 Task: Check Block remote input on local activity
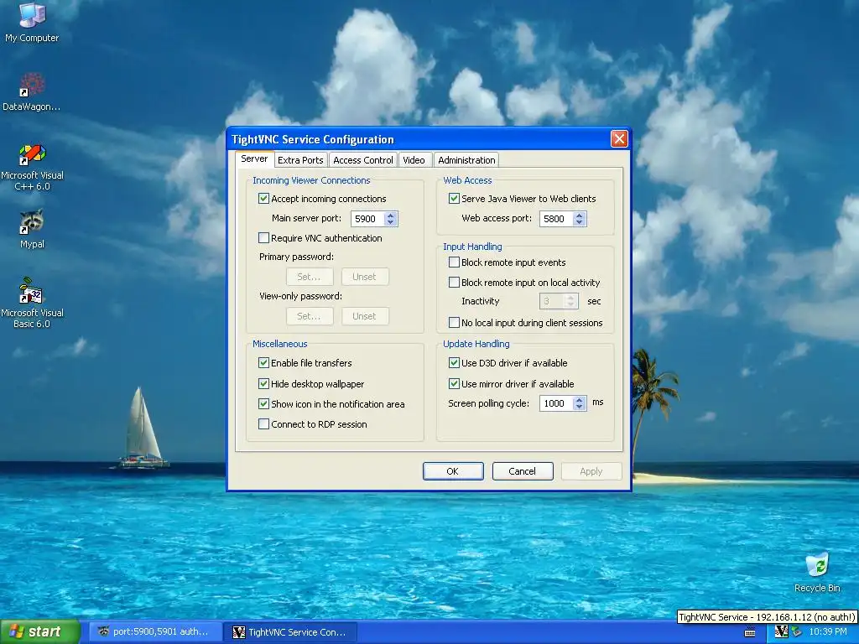click(x=454, y=283)
